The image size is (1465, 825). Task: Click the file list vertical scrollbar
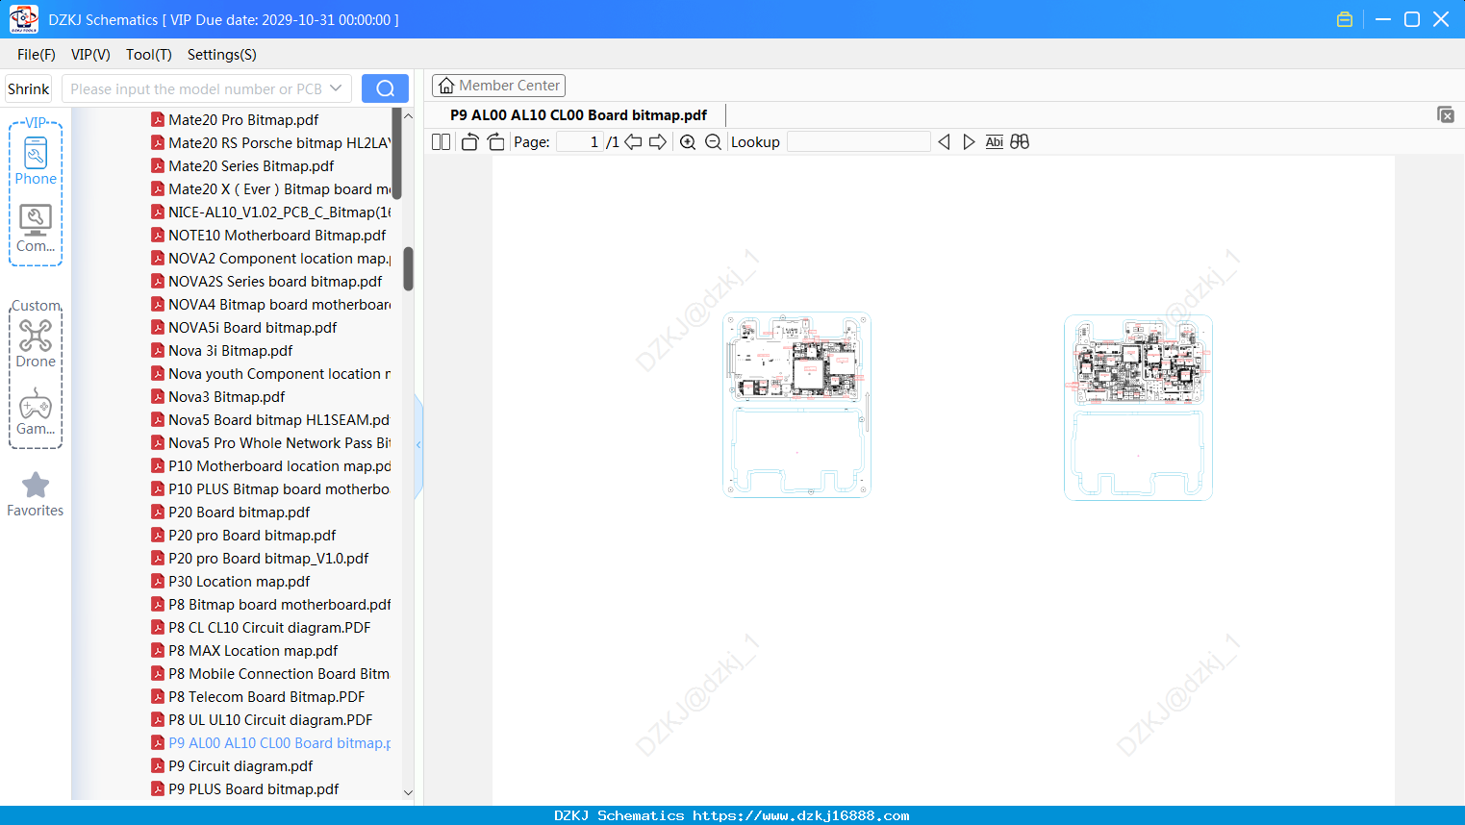click(x=408, y=268)
